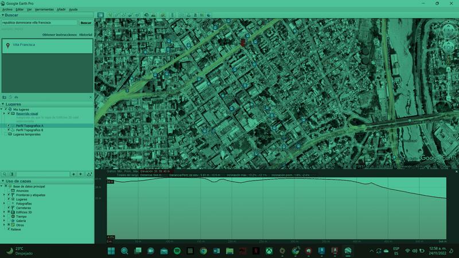Select the Add Polygon tool
This screenshot has height=258, width=459.
(x=117, y=15)
